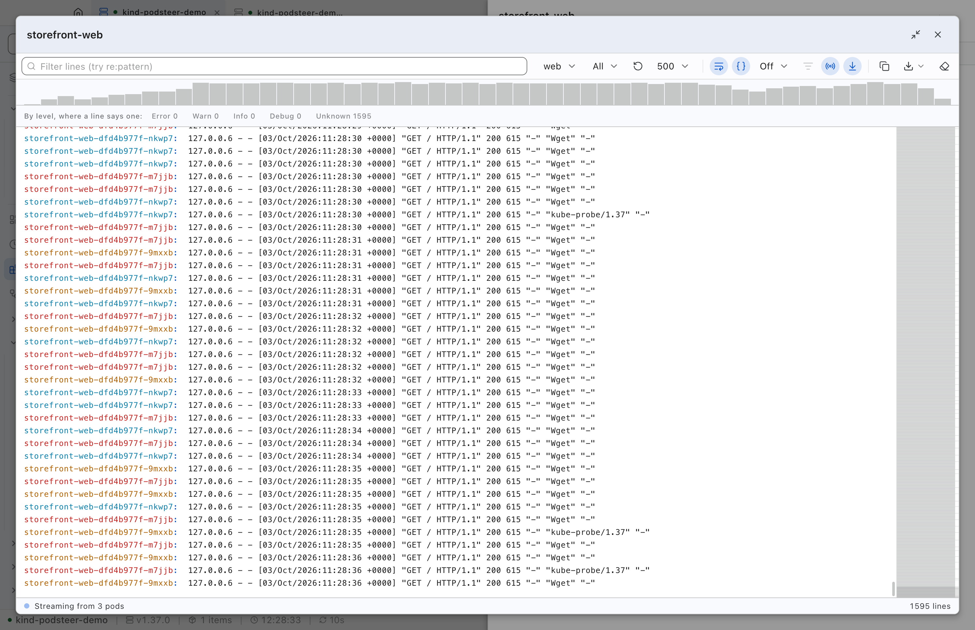The width and height of the screenshot is (975, 630).
Task: Click the refresh logs icon
Action: pyautogui.click(x=638, y=66)
